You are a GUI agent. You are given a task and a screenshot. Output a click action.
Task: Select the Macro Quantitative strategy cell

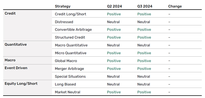(x=71, y=45)
